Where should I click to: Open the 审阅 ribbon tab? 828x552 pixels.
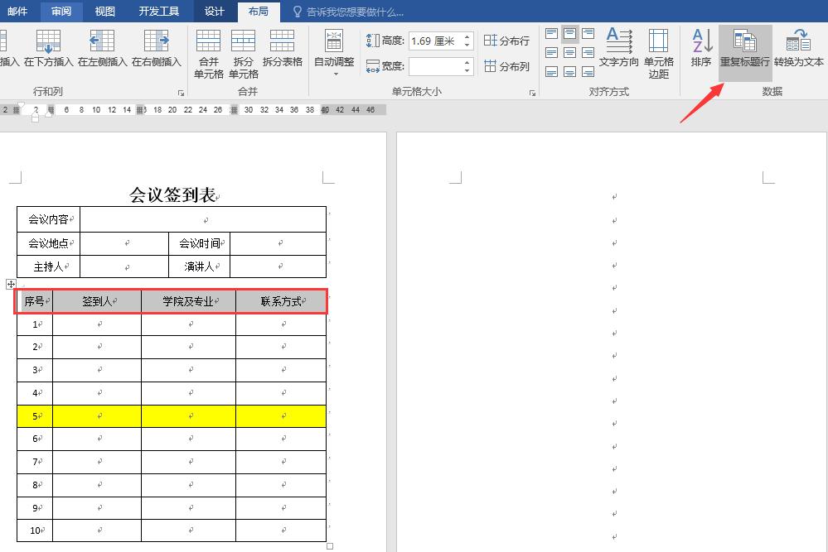click(x=60, y=12)
